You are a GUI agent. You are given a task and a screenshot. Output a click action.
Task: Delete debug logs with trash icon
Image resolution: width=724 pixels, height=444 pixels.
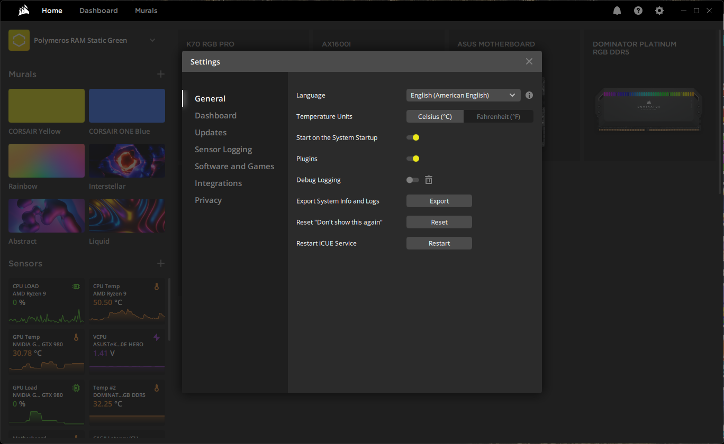tap(429, 180)
